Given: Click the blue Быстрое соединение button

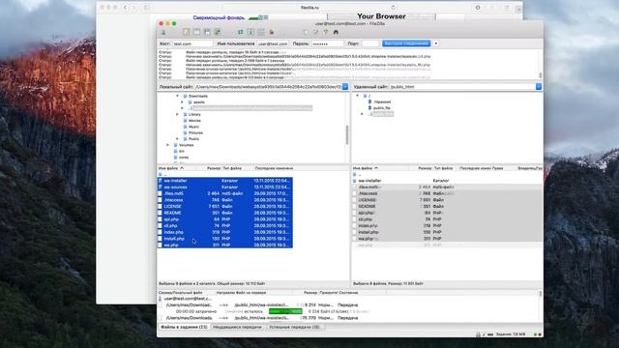Looking at the screenshot, I should click(406, 43).
